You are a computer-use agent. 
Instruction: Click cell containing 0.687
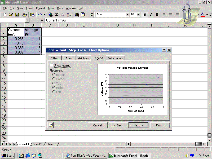tap(16, 48)
